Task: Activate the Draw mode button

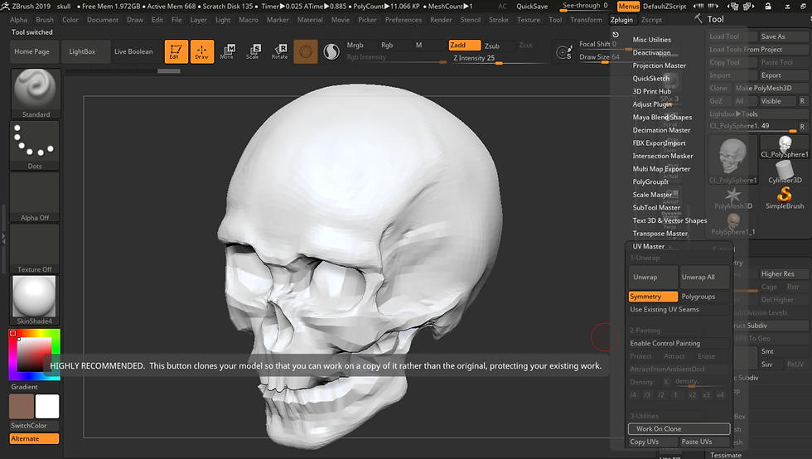Action: coord(201,52)
